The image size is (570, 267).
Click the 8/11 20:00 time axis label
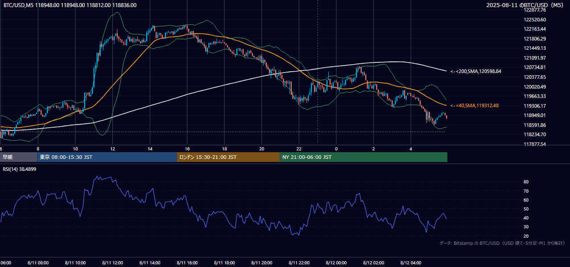click(x=262, y=263)
